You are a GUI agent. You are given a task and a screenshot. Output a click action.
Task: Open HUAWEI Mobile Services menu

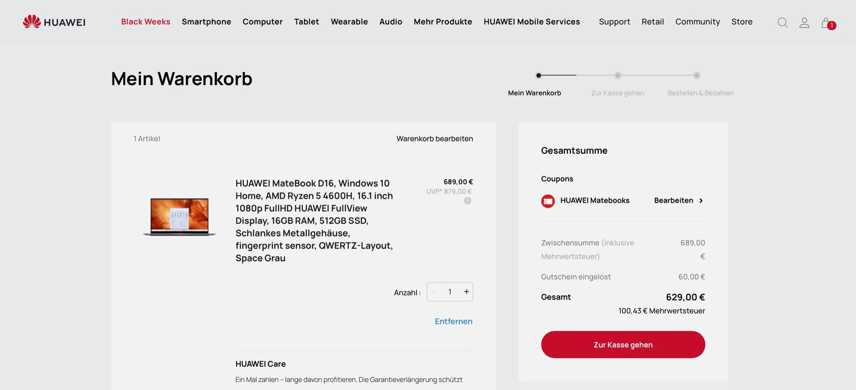(x=532, y=22)
